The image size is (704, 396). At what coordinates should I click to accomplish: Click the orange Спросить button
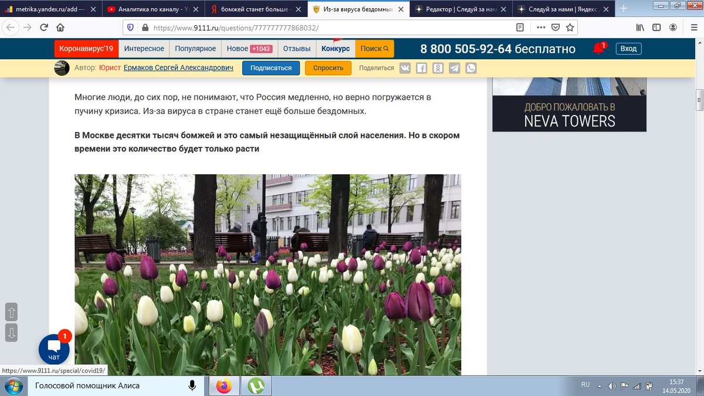pos(328,68)
